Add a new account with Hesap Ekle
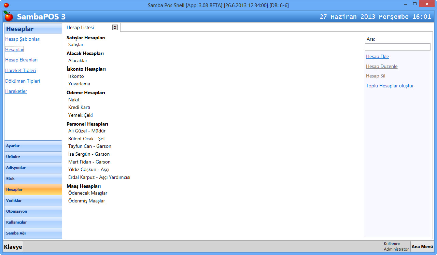Viewport: 437px width, 255px height. pyautogui.click(x=377, y=57)
